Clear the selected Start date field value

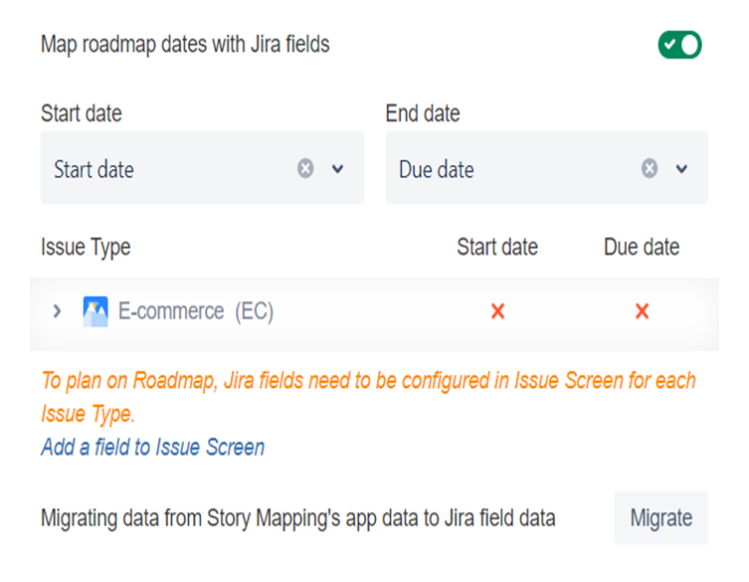pyautogui.click(x=305, y=169)
